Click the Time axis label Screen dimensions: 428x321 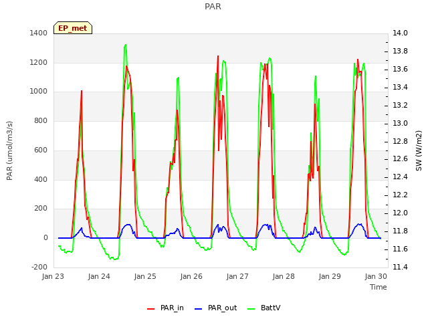point(379,287)
